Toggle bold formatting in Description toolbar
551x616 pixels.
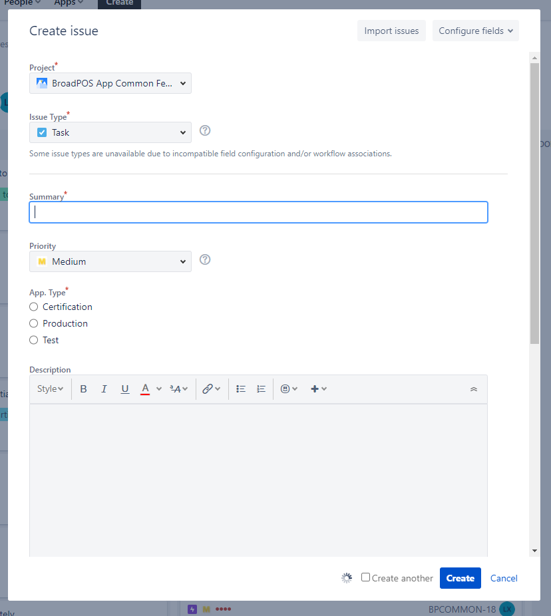tap(83, 389)
